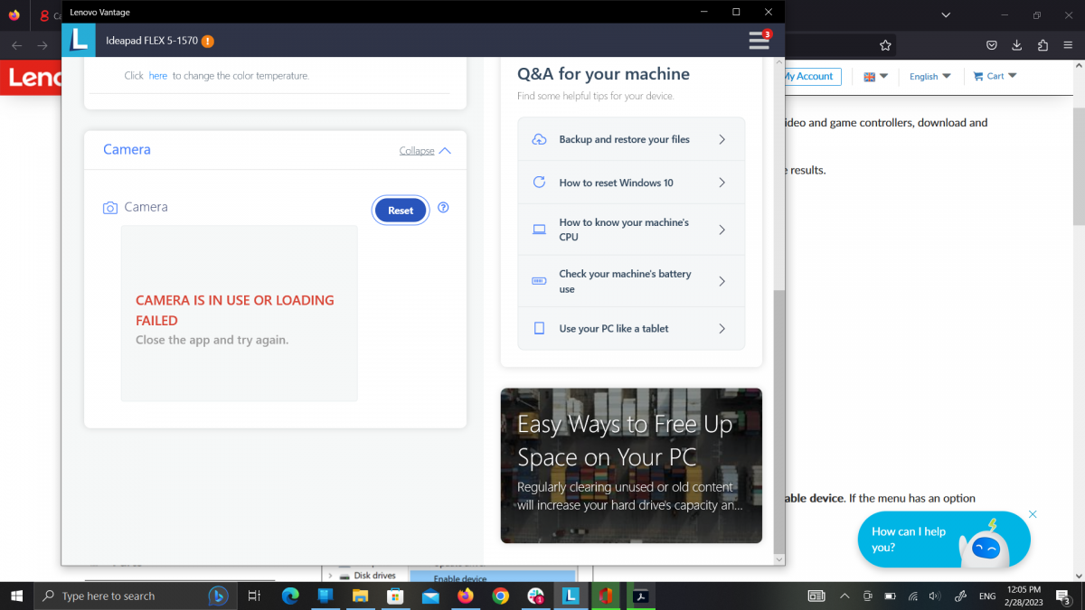Screen dimensions: 1085x610
Task: Expand Use your PC like a tablet
Action: [x=631, y=328]
